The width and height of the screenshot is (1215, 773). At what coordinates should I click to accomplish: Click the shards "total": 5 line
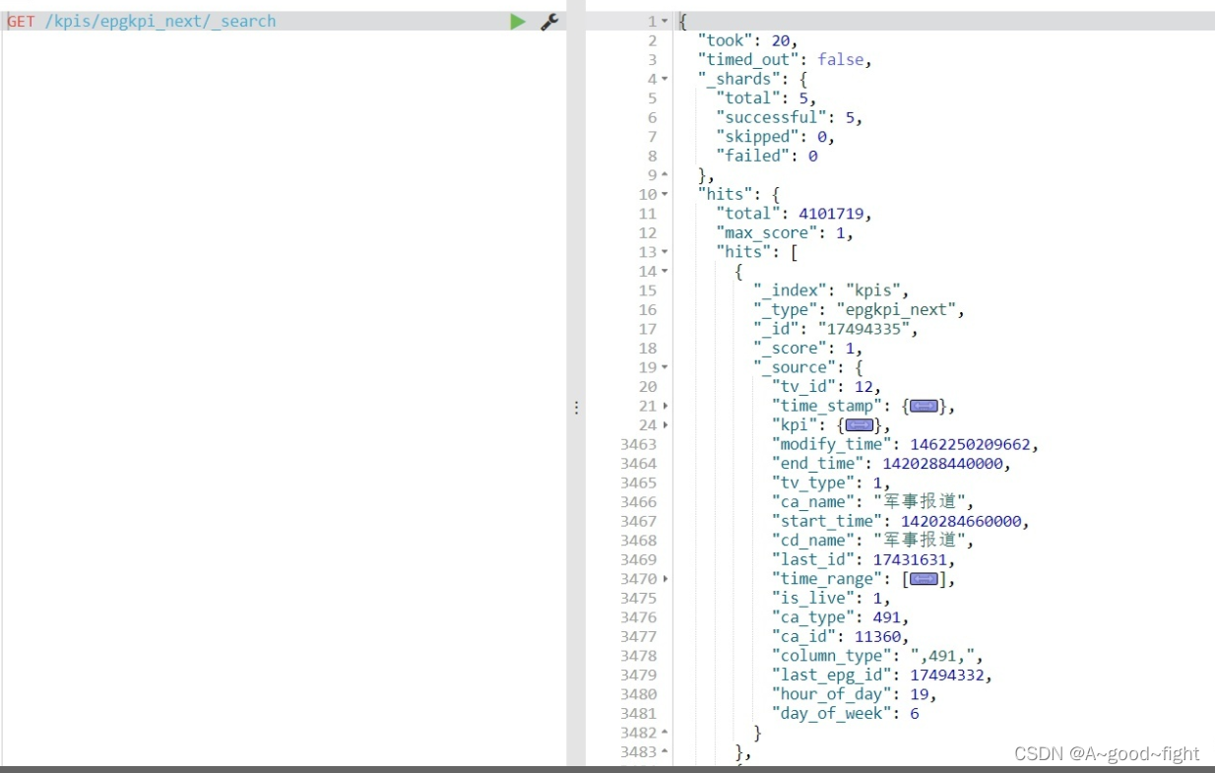pyautogui.click(x=767, y=98)
